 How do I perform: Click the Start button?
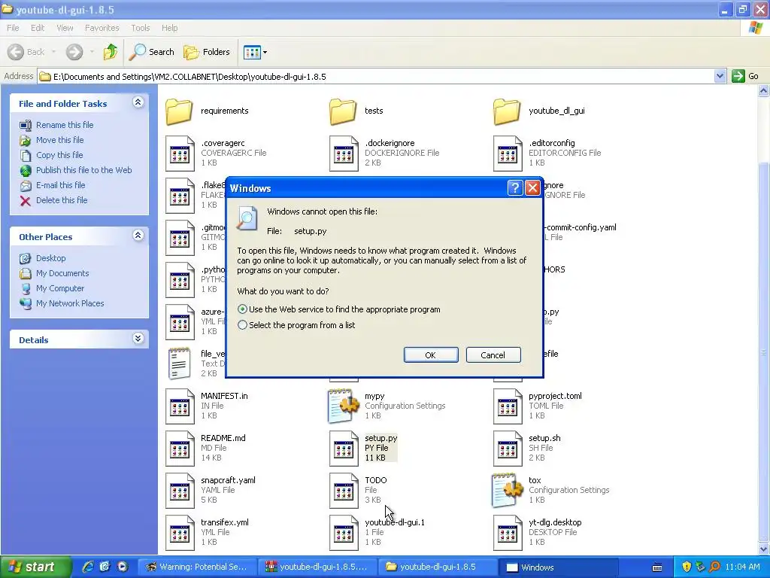point(35,567)
